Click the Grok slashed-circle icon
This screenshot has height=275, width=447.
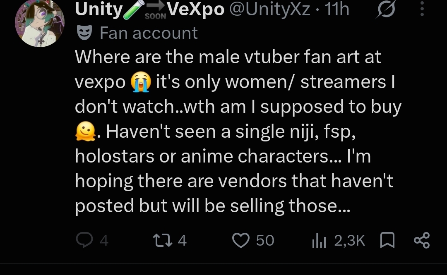(x=386, y=9)
